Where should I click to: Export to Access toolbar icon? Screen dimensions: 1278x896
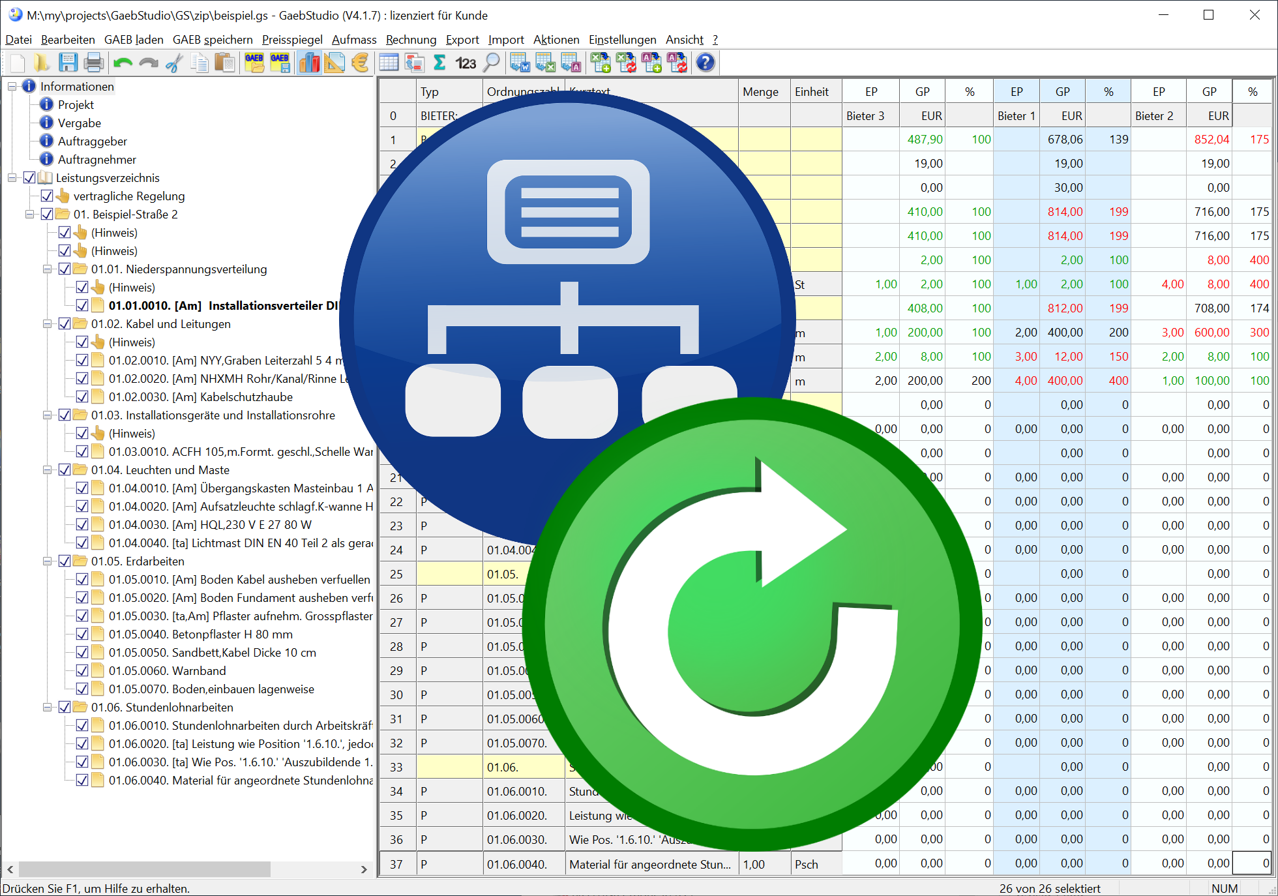[x=571, y=63]
